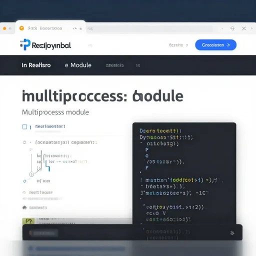The height and width of the screenshot is (256, 256).
Task: Click the orange favicon in browser tab
Action: click(x=21, y=28)
